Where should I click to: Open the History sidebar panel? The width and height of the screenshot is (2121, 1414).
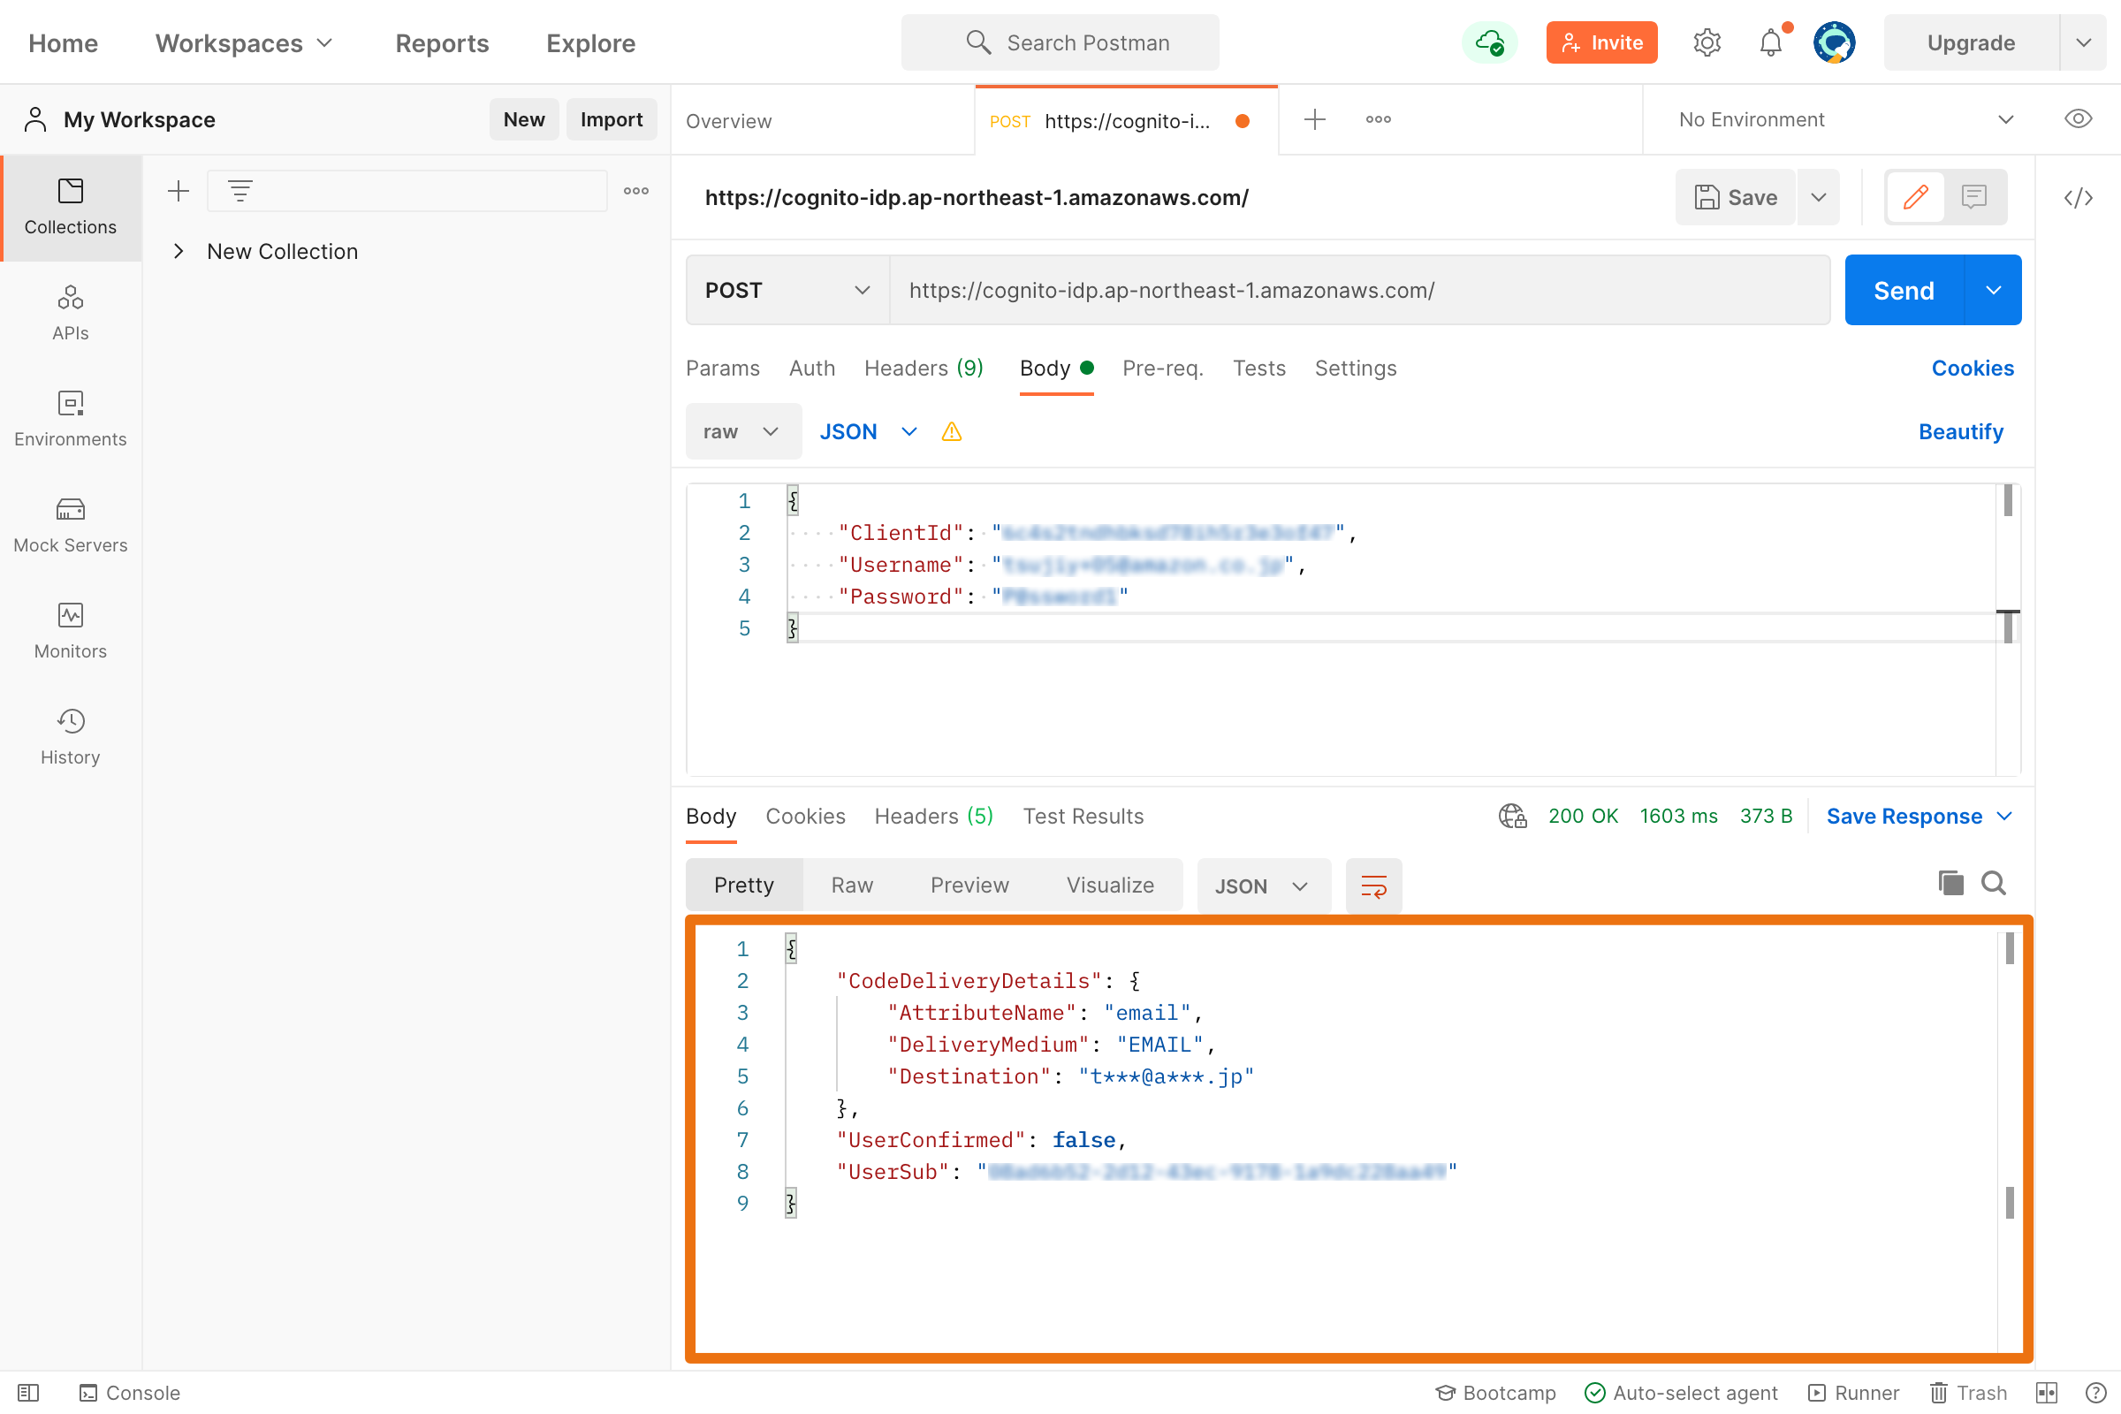(71, 738)
